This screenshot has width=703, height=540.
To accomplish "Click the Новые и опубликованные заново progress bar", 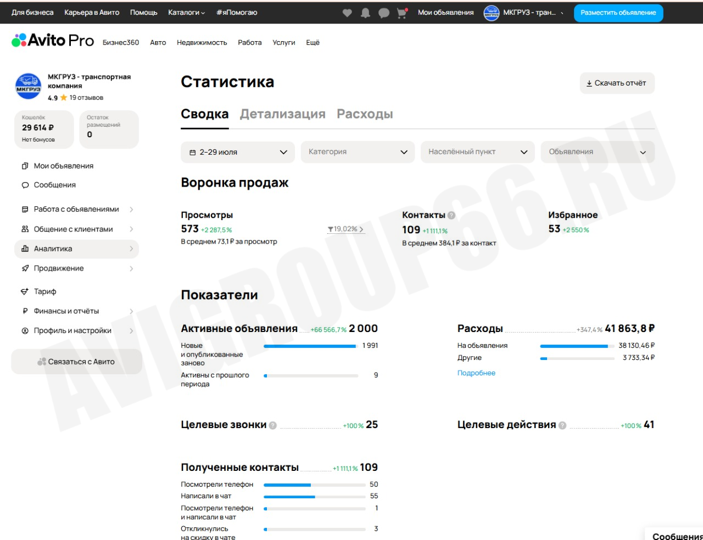I will 310,346.
